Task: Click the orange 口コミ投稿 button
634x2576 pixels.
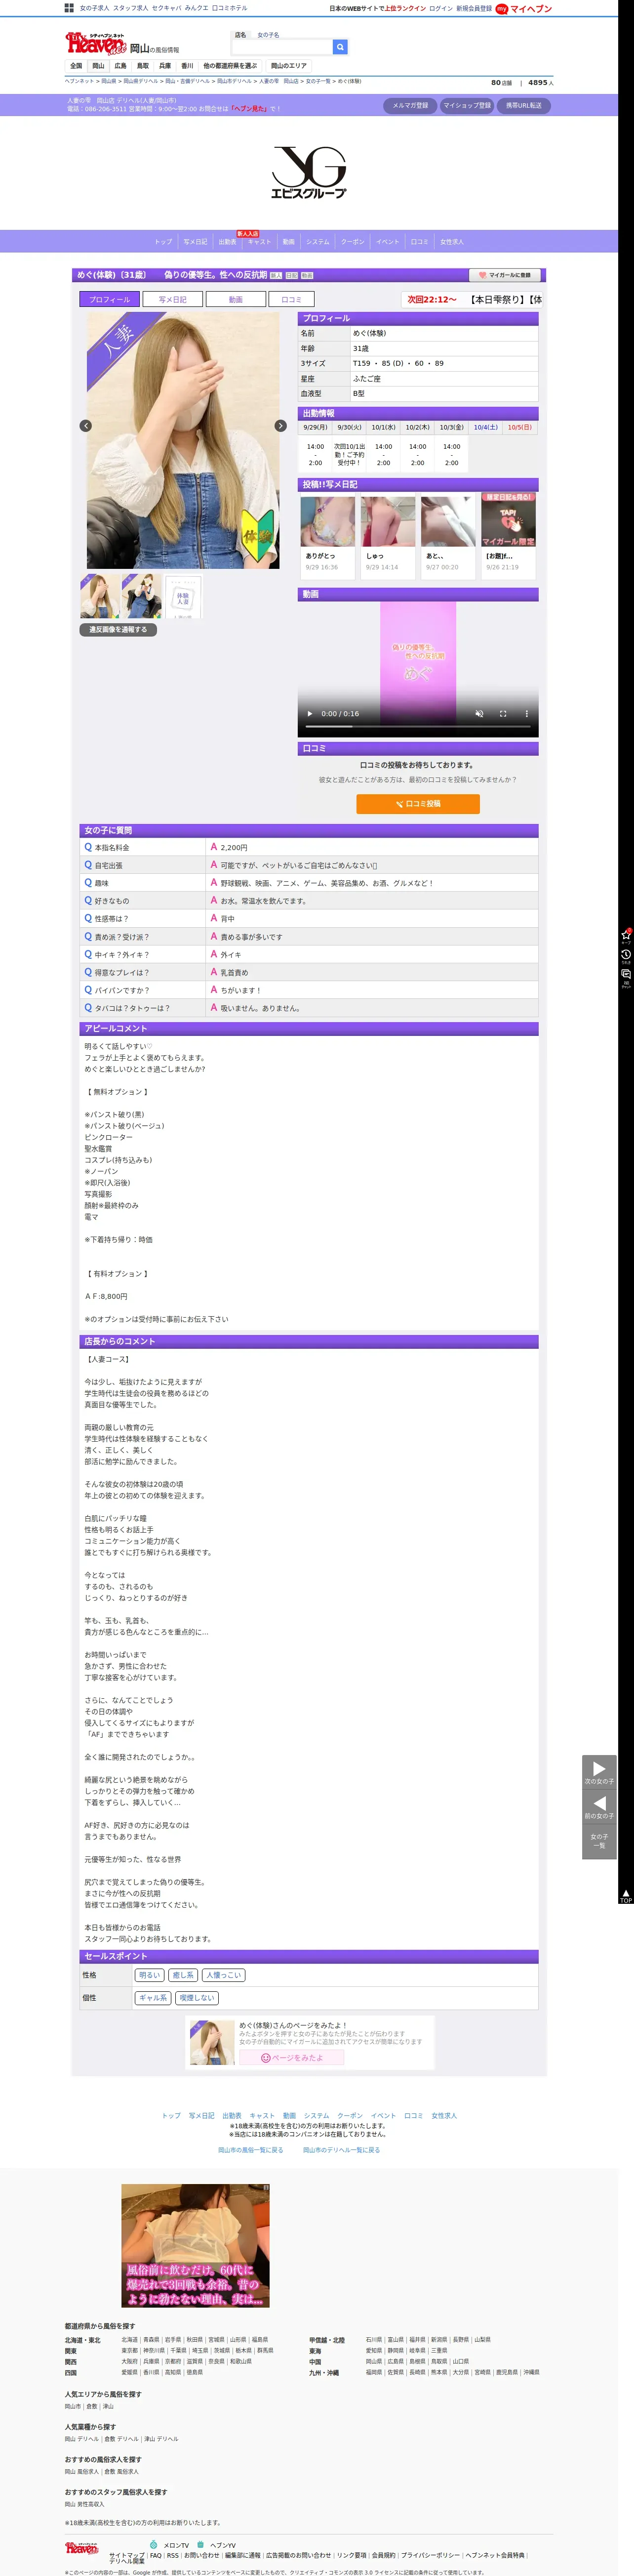Action: (x=417, y=804)
